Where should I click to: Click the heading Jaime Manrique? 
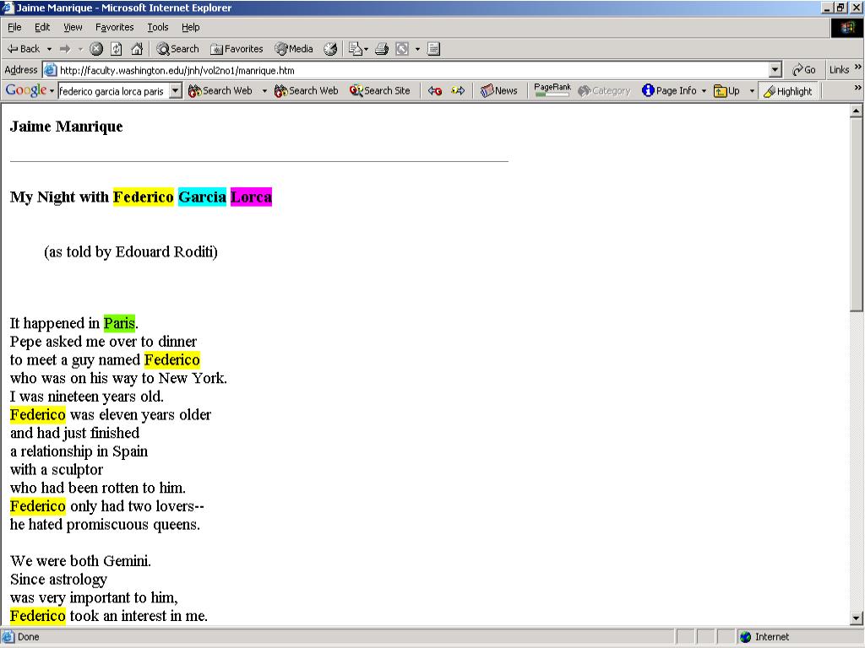(x=66, y=127)
